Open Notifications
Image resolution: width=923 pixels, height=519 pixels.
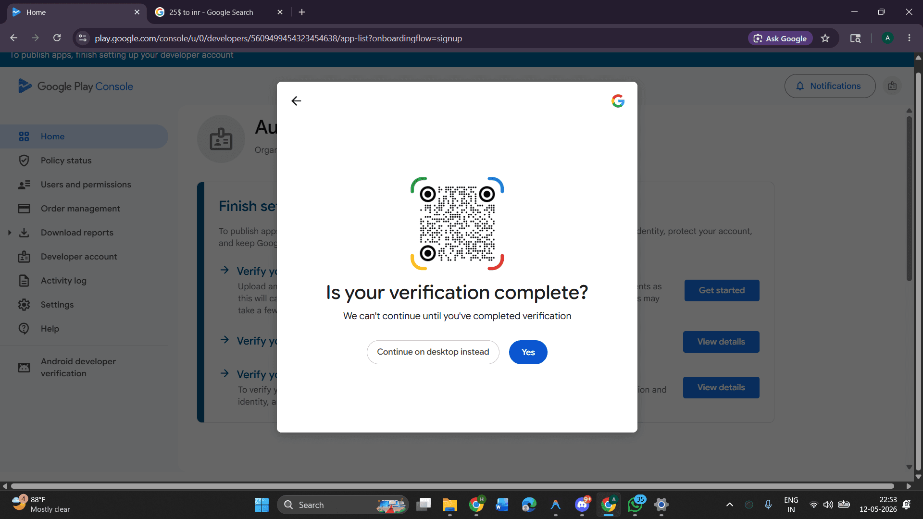click(x=830, y=86)
